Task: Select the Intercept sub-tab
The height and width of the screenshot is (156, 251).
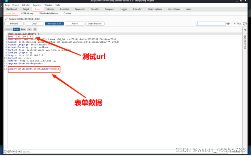Action: coord(11,14)
